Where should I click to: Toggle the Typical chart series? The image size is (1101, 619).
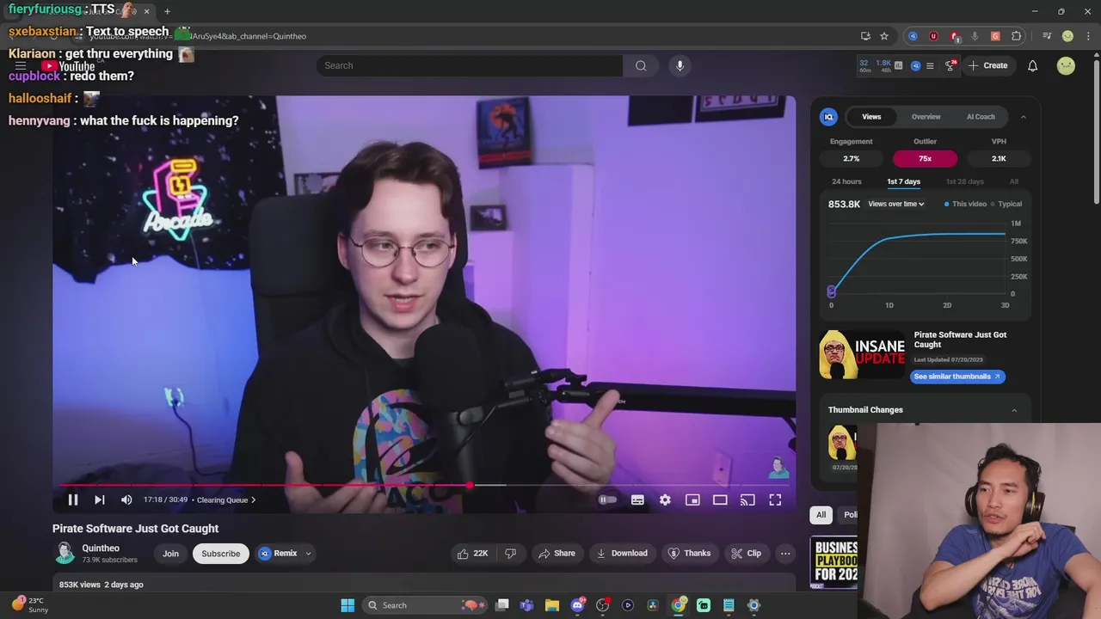1006,204
